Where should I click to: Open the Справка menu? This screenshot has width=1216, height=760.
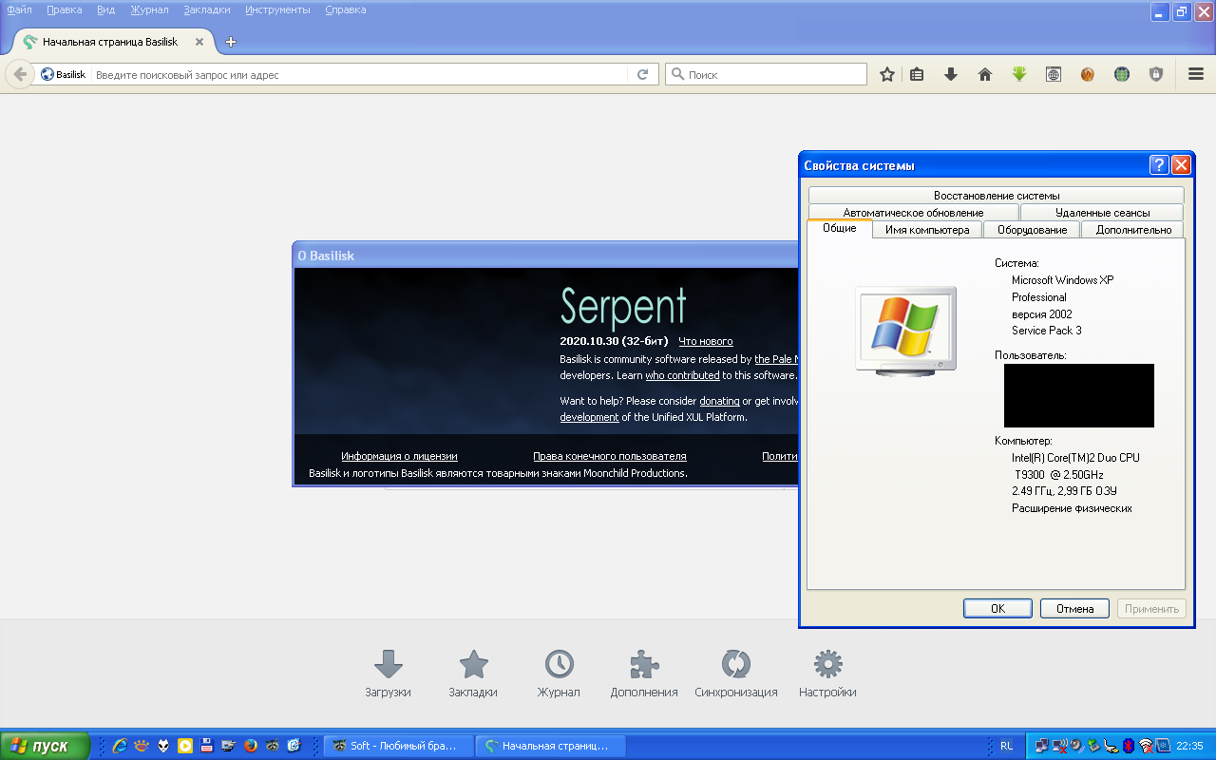[x=345, y=9]
